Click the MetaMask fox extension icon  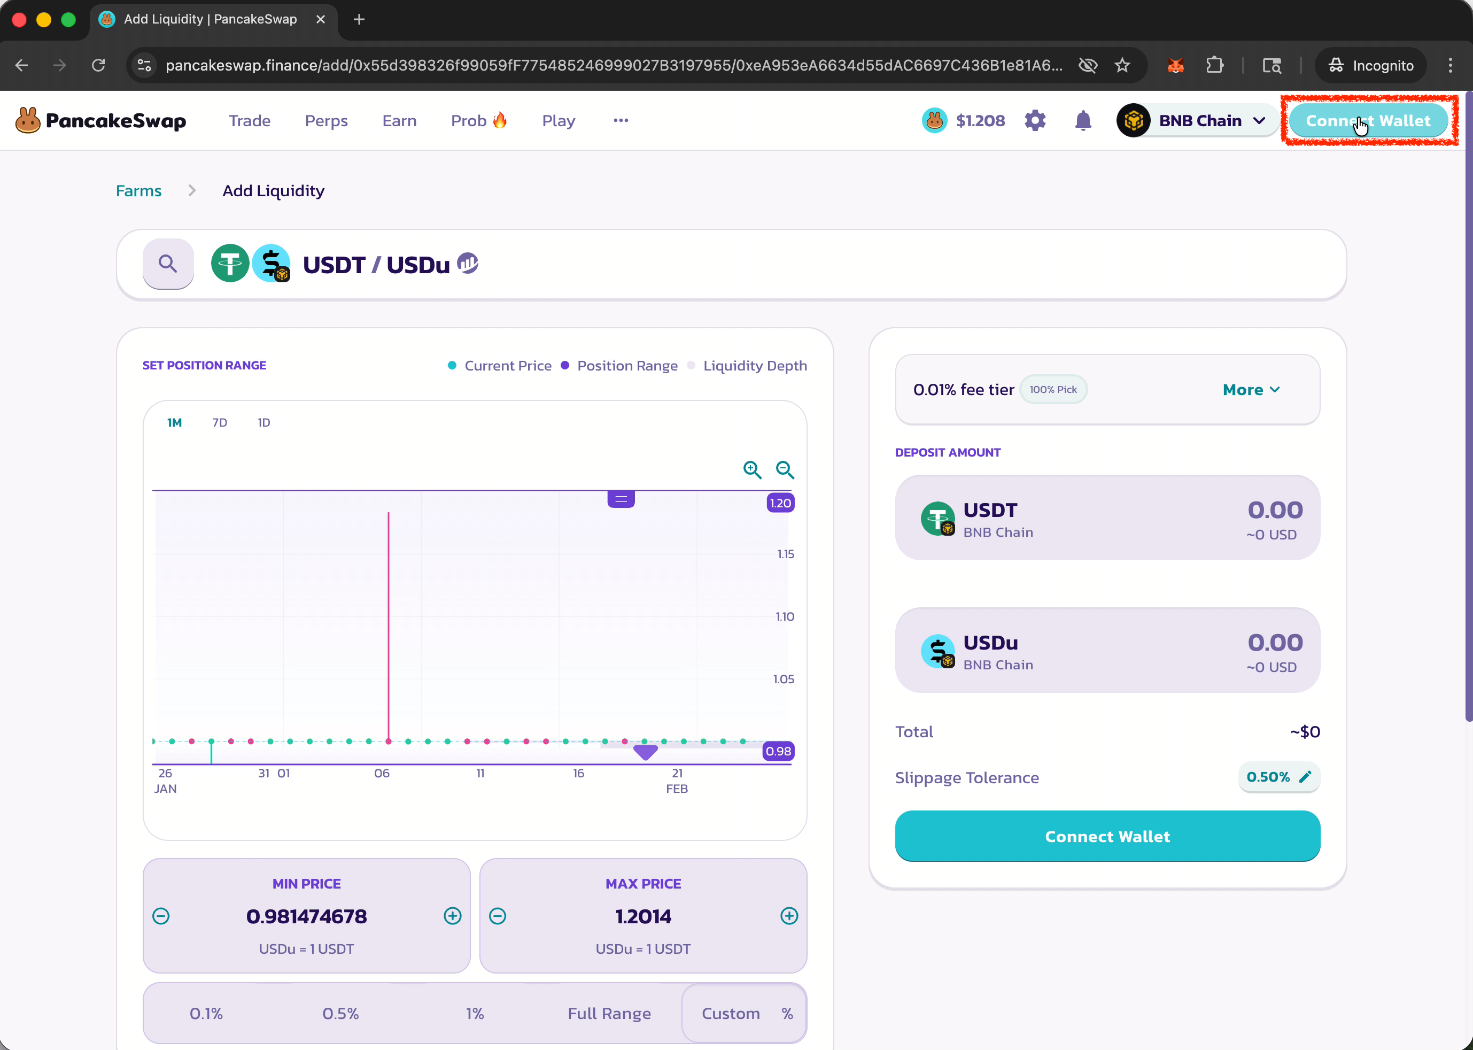[x=1175, y=65]
